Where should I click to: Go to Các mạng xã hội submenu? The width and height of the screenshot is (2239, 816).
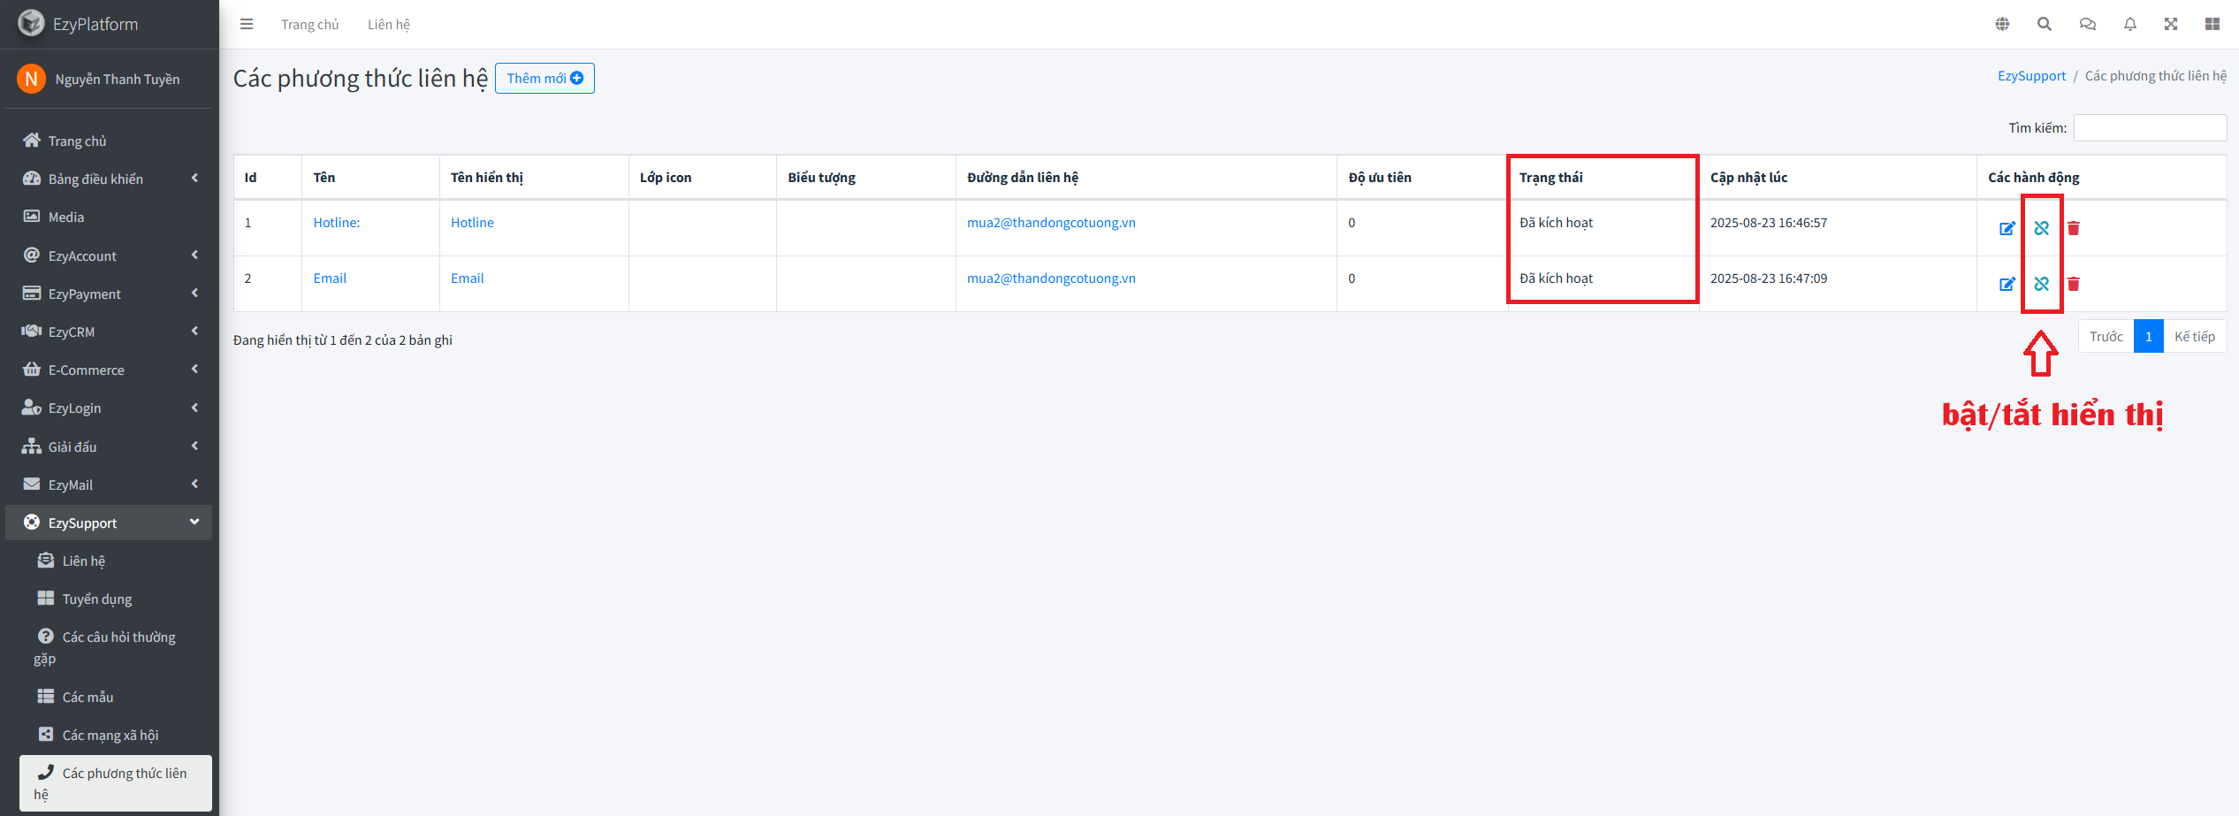click(x=110, y=735)
